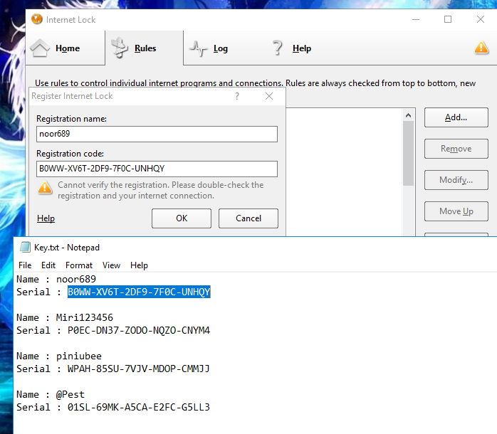Click the warning icon in Register dialog
The height and width of the screenshot is (434, 497).
click(45, 188)
